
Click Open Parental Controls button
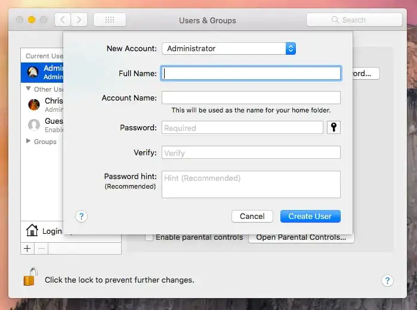pyautogui.click(x=301, y=237)
